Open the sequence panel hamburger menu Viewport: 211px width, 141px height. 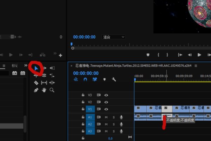tap(196, 65)
